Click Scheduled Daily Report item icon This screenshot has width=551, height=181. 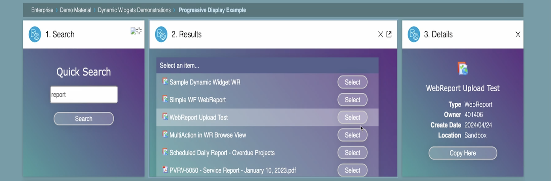pyautogui.click(x=165, y=152)
